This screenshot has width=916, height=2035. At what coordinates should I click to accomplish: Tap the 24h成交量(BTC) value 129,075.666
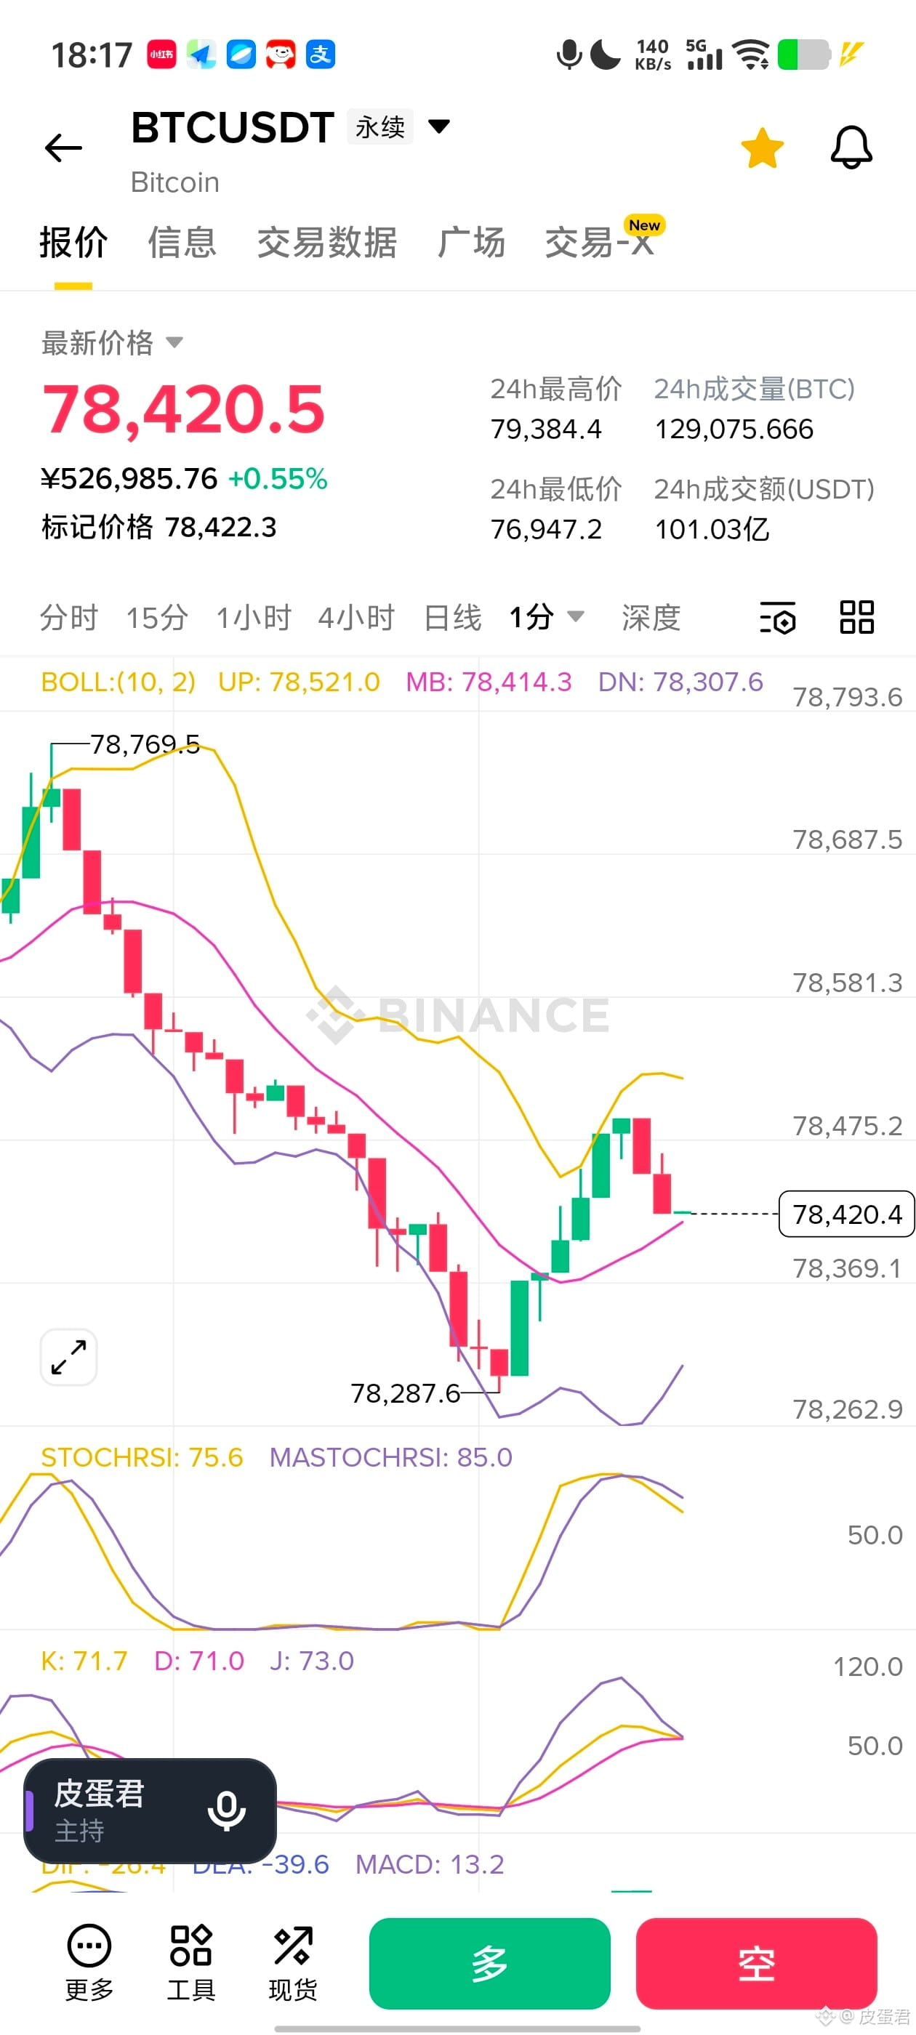(x=734, y=429)
